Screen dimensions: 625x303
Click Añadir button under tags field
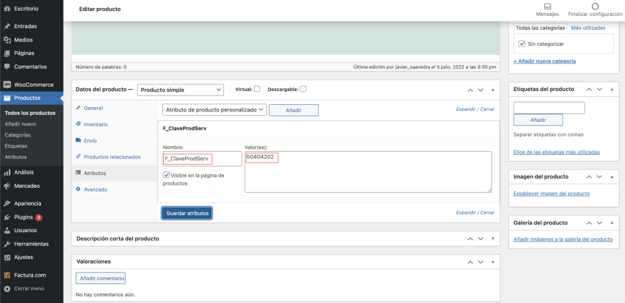tap(538, 120)
